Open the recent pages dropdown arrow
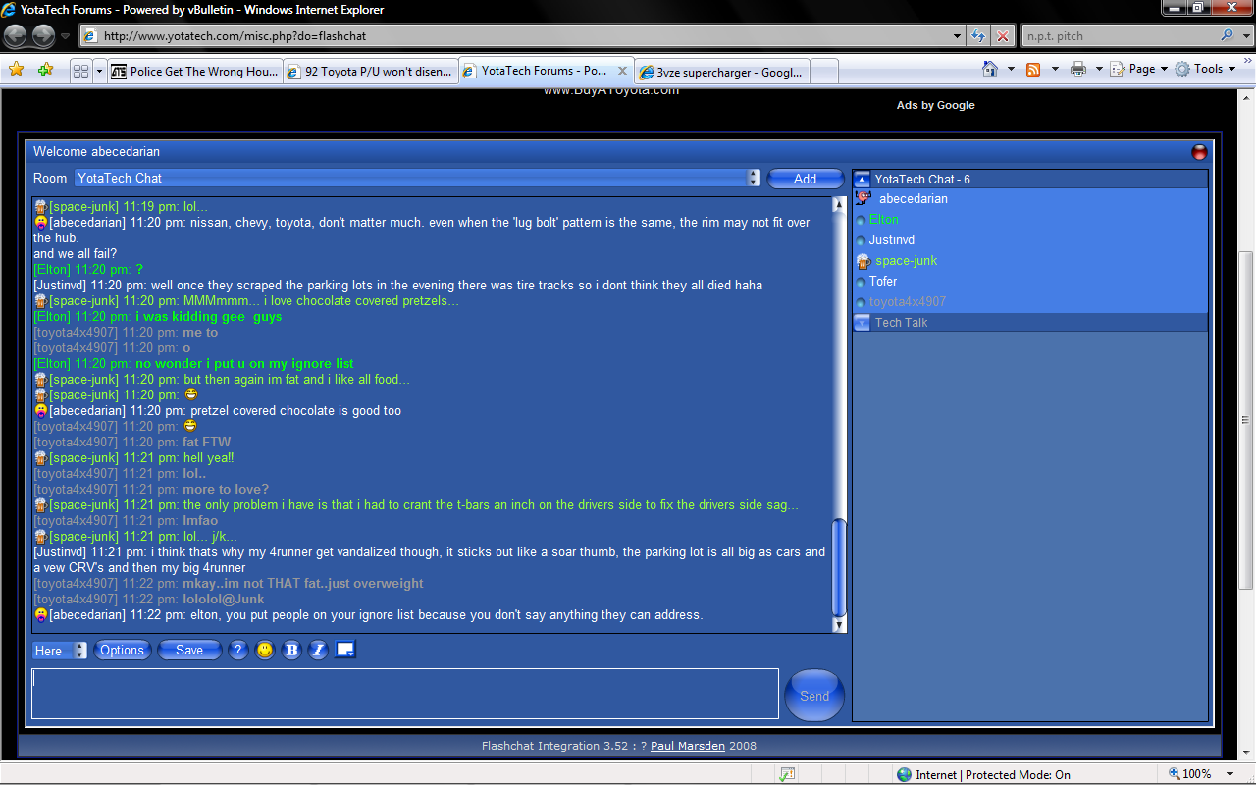 click(x=66, y=36)
